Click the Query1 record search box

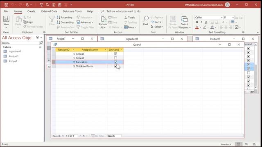pyautogui.click(x=114, y=136)
